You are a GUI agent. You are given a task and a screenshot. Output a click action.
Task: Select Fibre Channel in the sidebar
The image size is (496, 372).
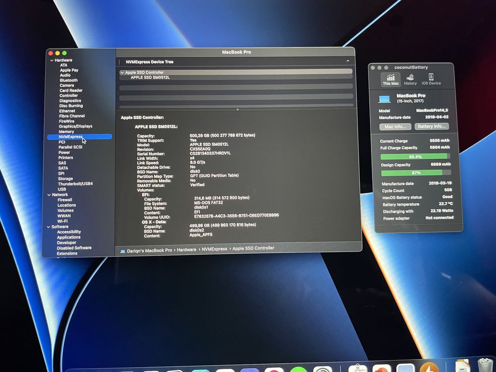pyautogui.click(x=72, y=116)
